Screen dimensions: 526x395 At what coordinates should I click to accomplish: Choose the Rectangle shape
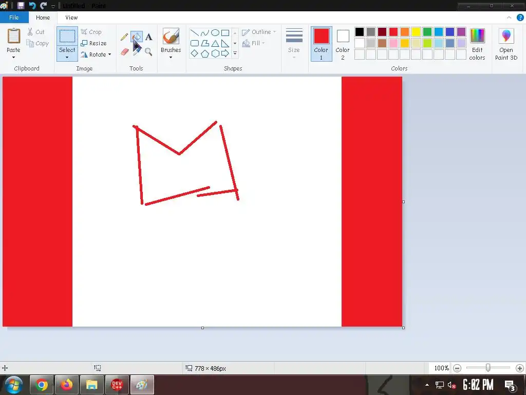225,32
